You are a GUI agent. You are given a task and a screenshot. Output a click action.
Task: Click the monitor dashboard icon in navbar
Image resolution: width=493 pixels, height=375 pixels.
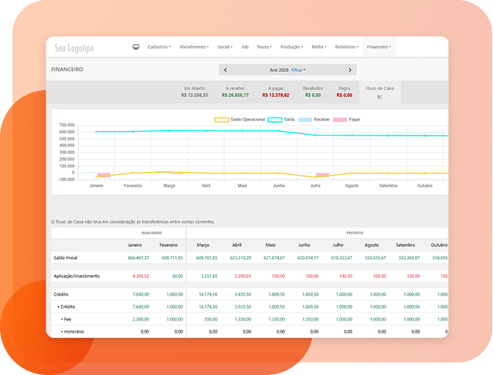(136, 47)
